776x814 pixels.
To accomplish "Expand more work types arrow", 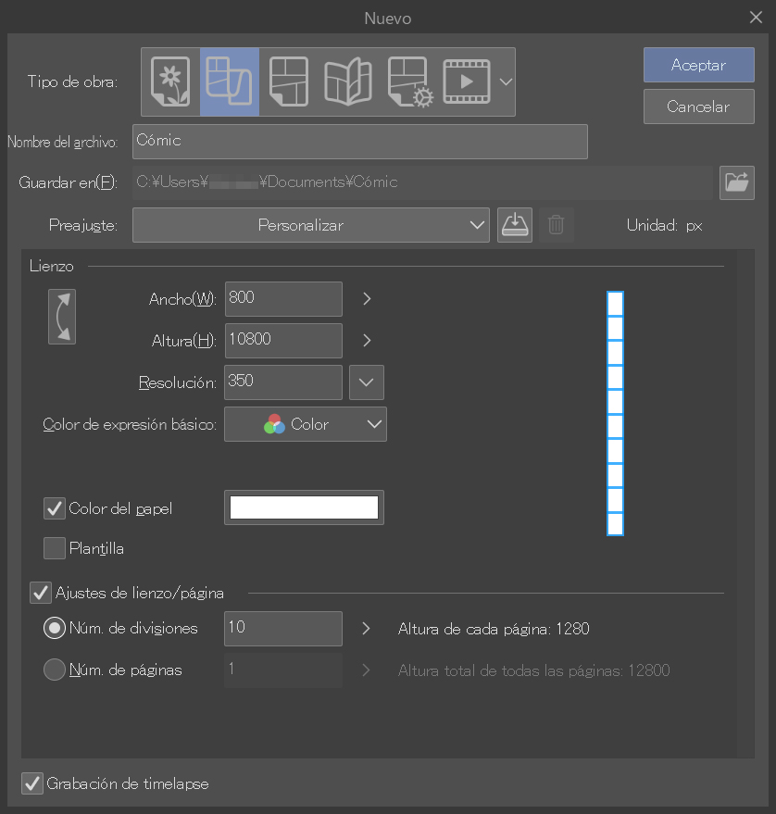I will click(506, 81).
